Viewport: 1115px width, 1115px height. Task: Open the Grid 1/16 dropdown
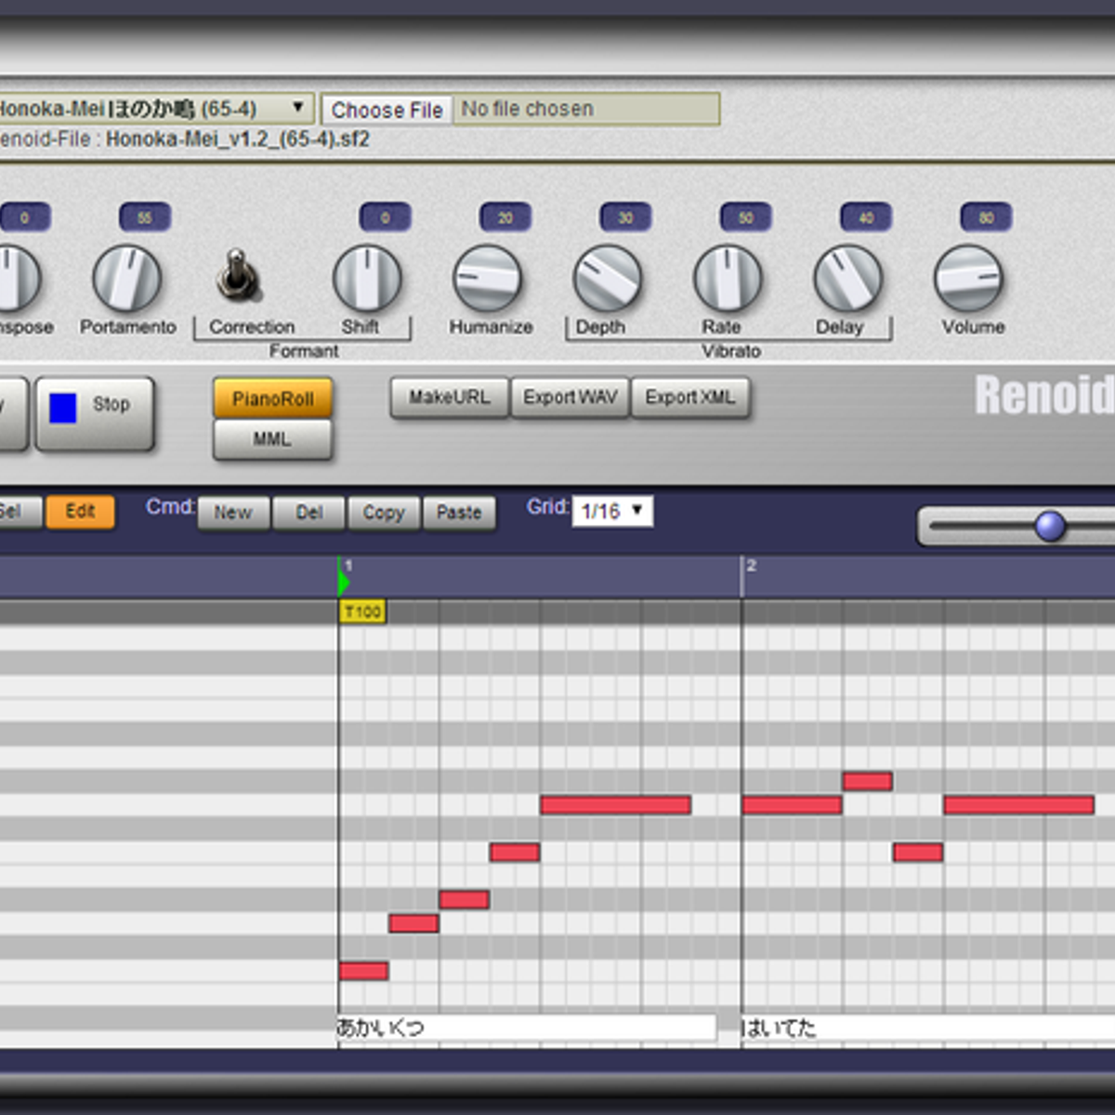click(x=612, y=511)
